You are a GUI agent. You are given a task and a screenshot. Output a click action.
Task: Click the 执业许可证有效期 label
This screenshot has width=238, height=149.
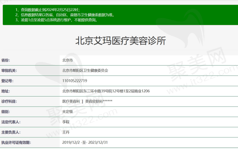click(x=16, y=143)
